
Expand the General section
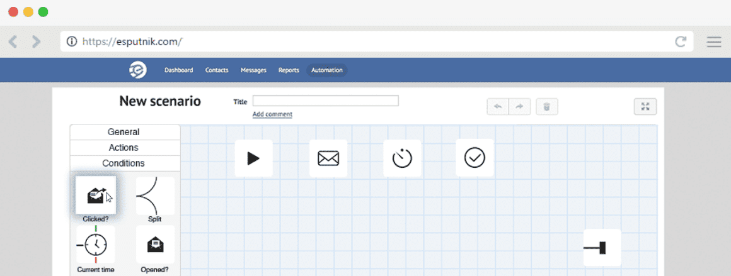pos(124,132)
